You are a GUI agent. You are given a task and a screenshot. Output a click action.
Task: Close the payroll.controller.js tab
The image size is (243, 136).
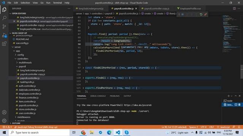tap(136, 8)
